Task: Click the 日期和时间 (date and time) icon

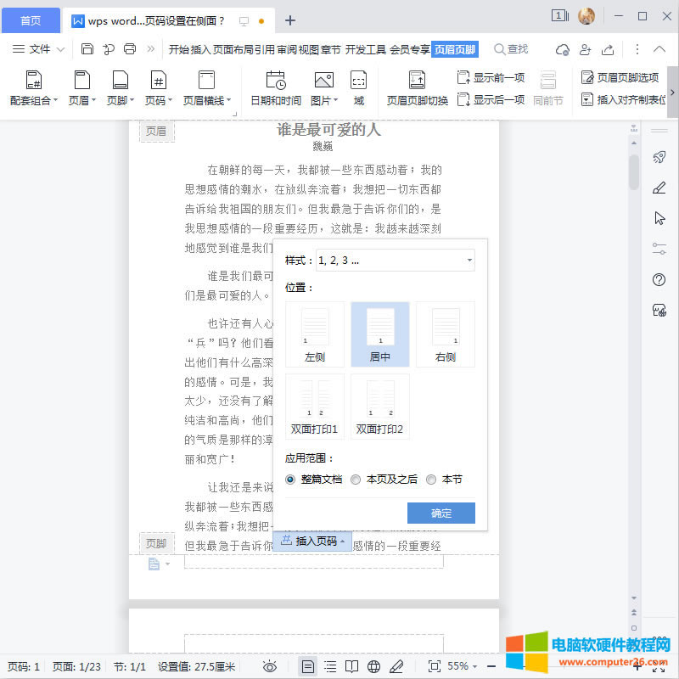Action: pos(275,81)
